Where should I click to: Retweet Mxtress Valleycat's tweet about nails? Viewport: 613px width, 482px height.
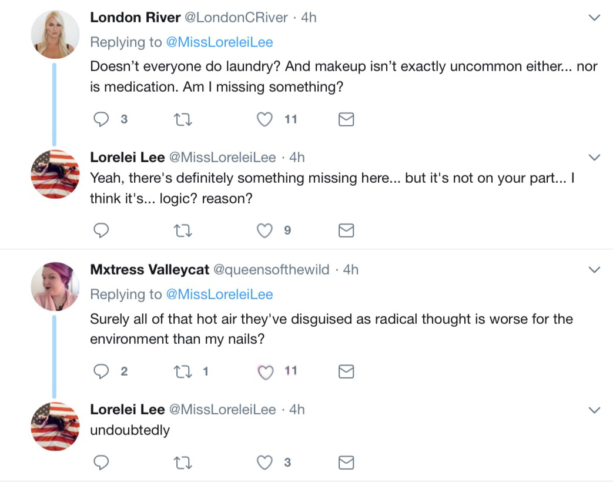[x=183, y=371]
